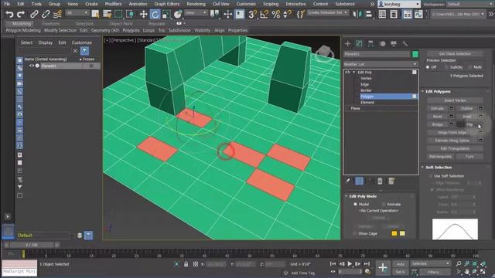The image size is (495, 278).
Task: Click the Select and Place tool icon
Action: 178,14
